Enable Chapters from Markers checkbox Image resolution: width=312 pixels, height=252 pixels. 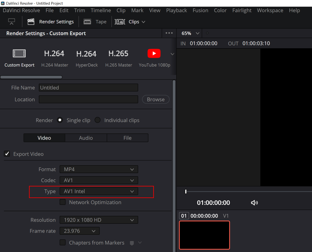pos(63,242)
